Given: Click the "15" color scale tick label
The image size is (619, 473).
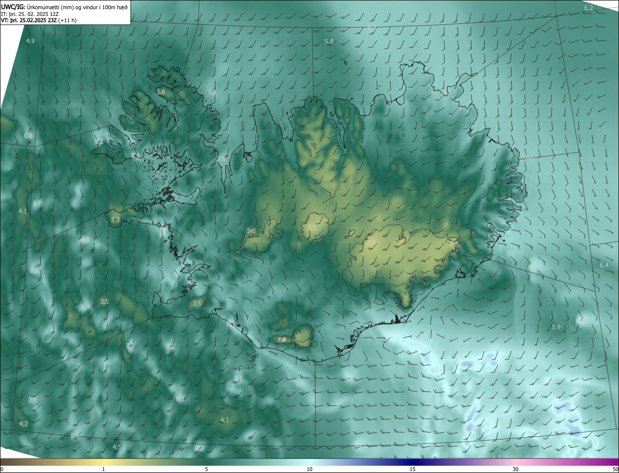Looking at the screenshot, I should [x=413, y=469].
